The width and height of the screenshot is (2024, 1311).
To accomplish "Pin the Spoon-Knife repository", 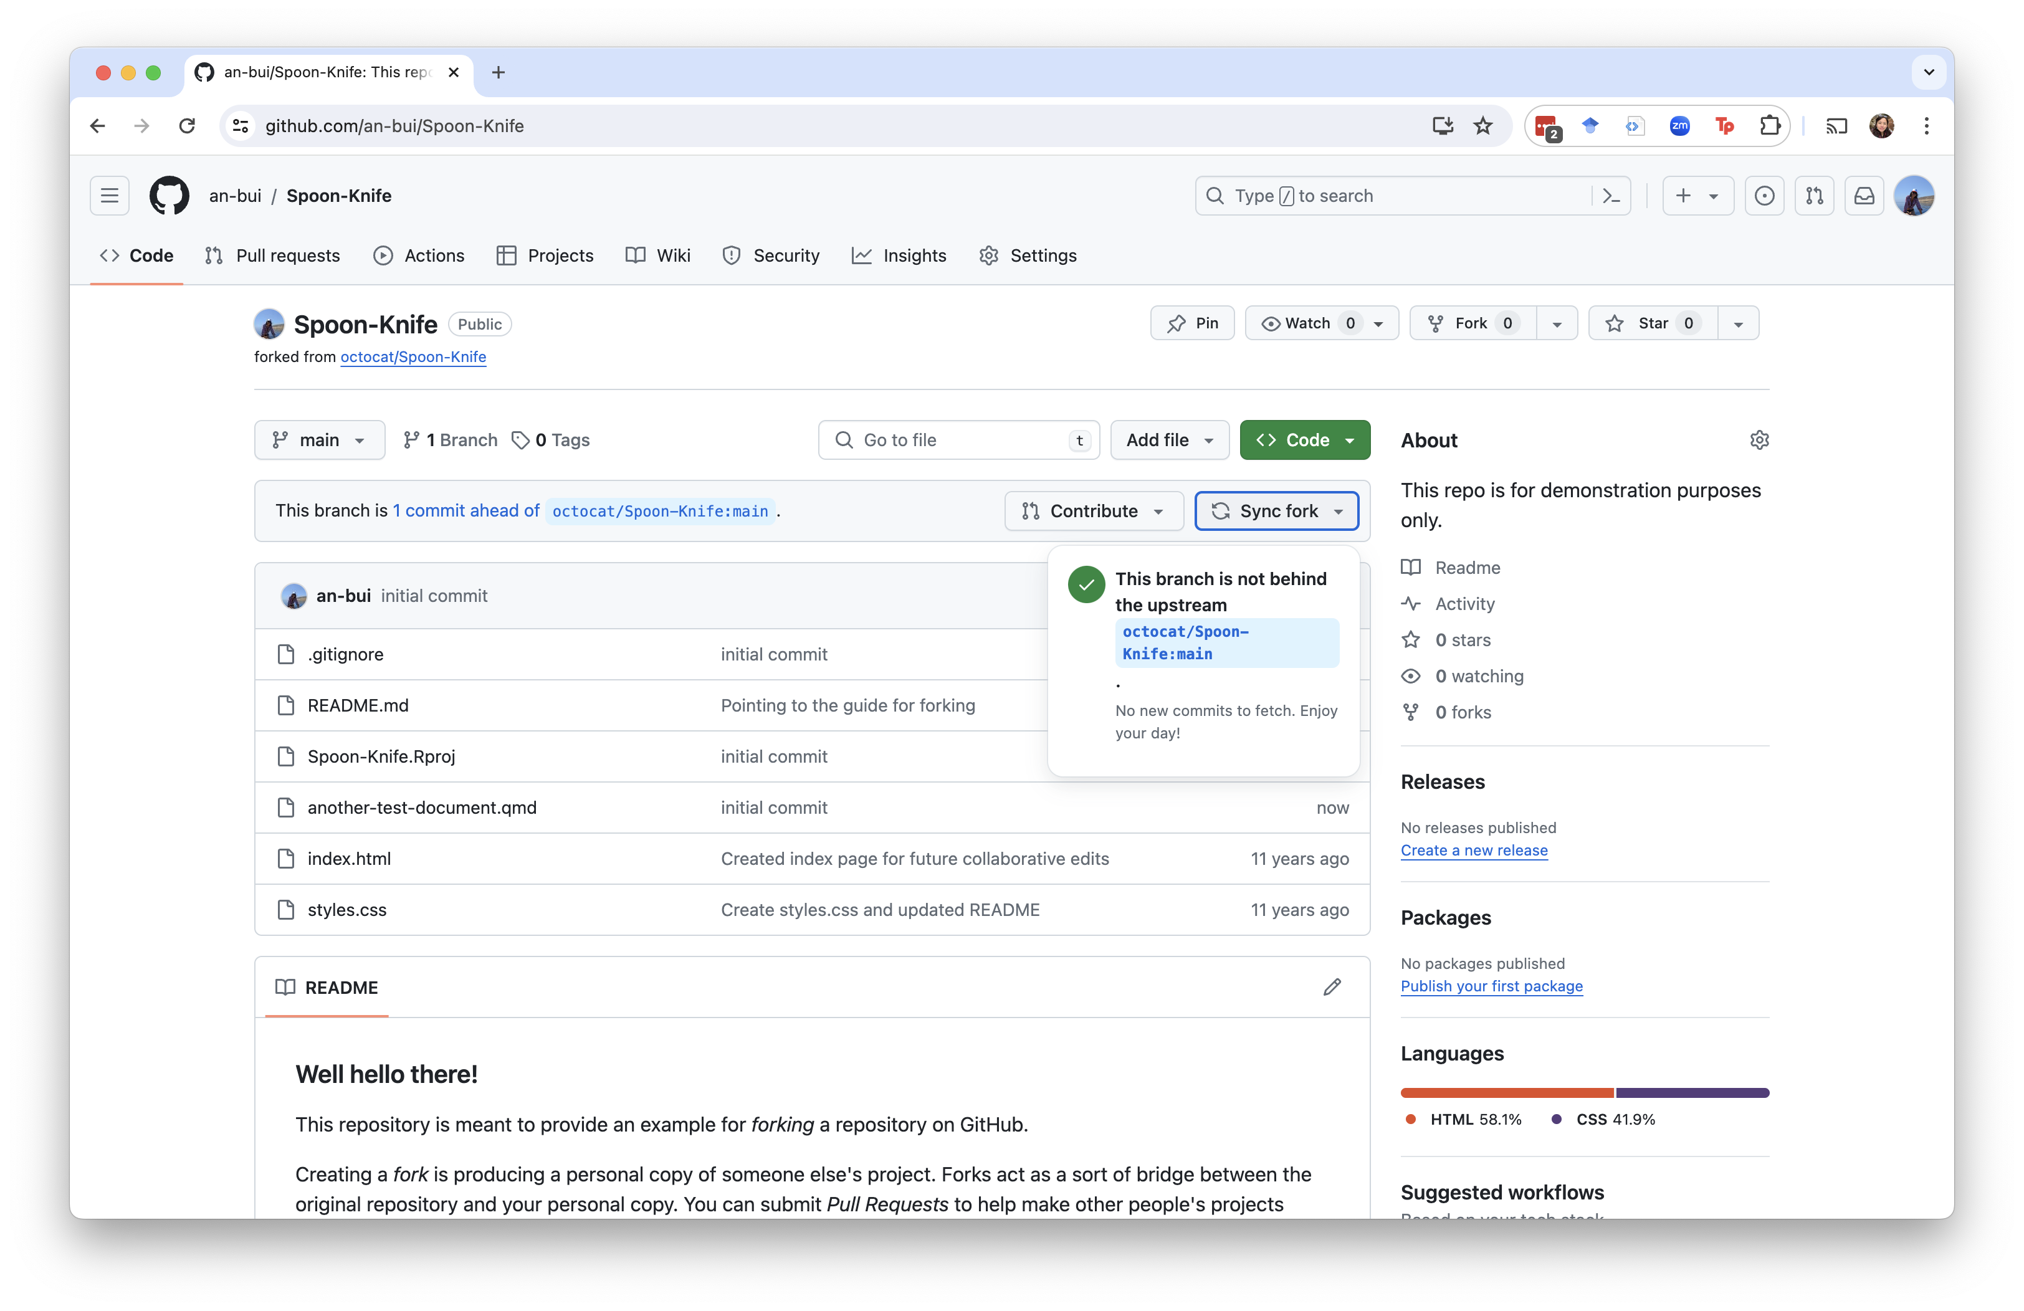I will 1192,323.
